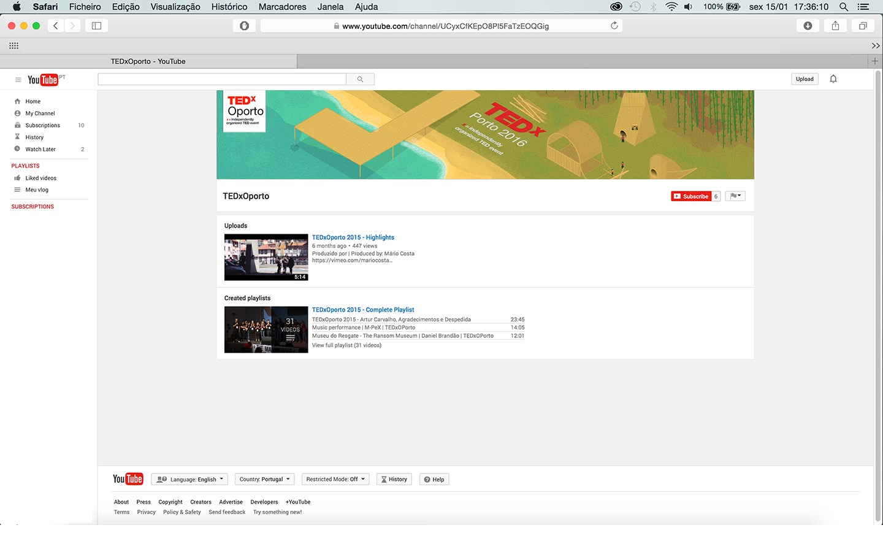Open Advertise footer link
Viewport: 883px width, 552px height.
(x=231, y=502)
